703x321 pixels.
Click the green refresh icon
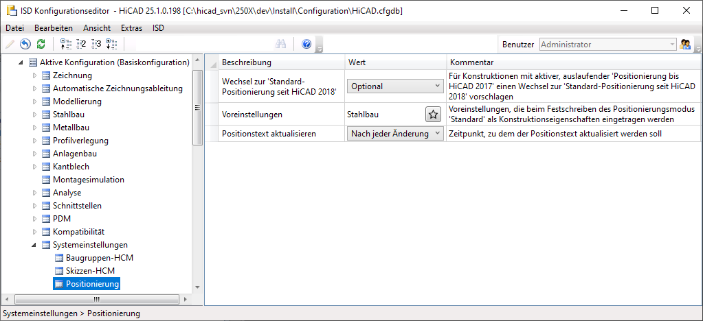pyautogui.click(x=41, y=44)
